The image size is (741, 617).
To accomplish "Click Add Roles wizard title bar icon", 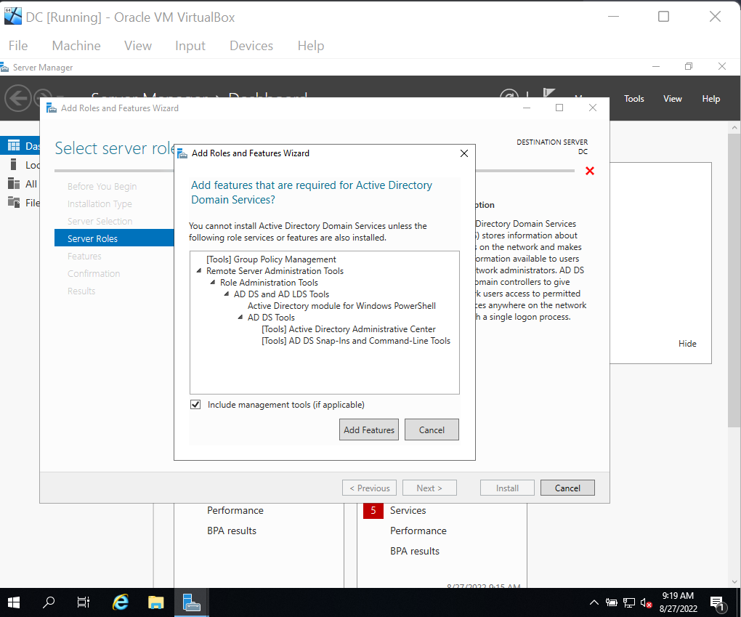I will [x=52, y=108].
